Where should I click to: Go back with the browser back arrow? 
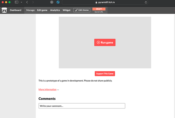pos(27,2)
